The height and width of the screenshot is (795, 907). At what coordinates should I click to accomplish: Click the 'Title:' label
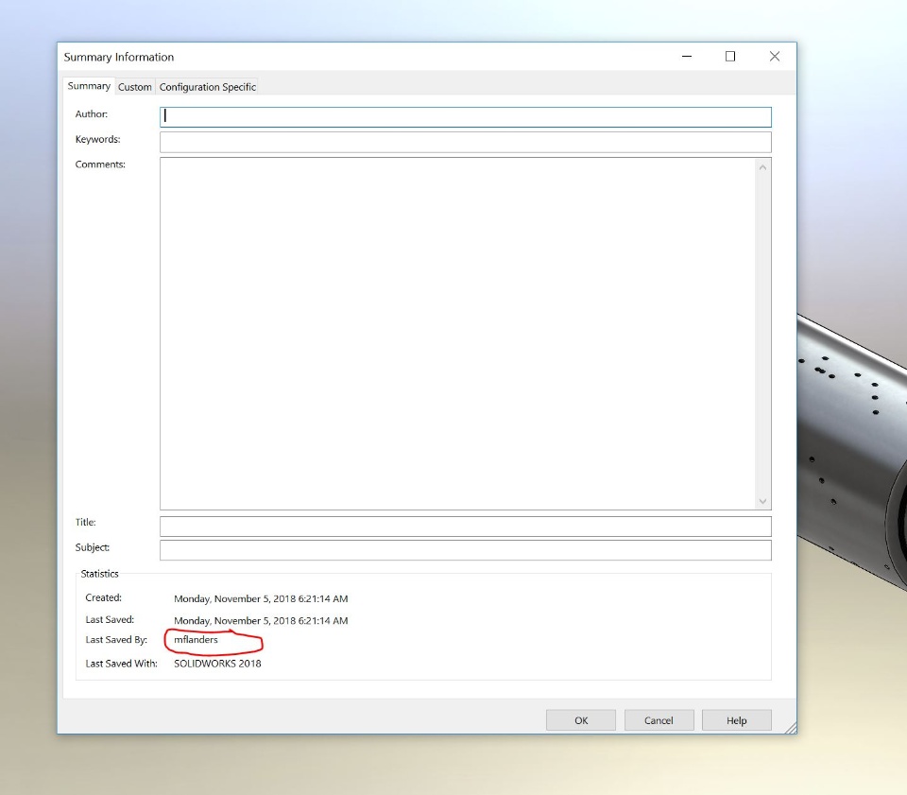pos(86,522)
